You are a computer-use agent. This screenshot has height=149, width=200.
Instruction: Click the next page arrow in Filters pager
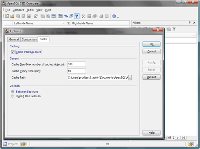(x=177, y=138)
